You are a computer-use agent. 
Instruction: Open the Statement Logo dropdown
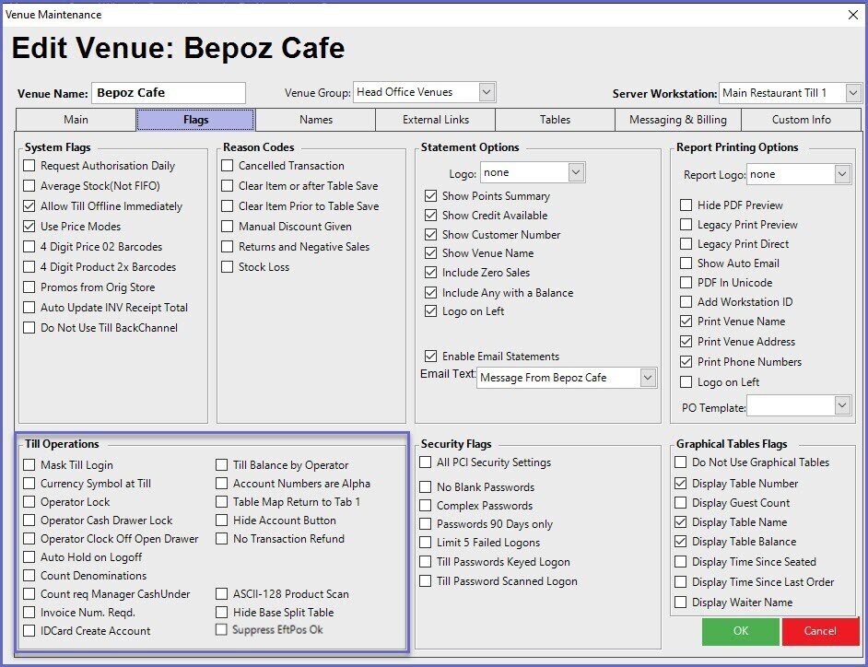click(x=576, y=172)
